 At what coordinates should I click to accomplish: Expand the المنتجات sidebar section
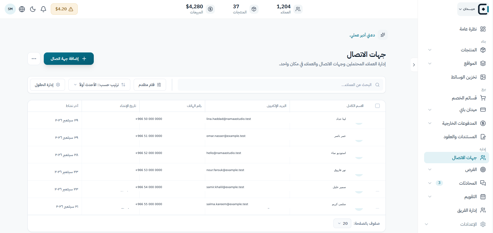(430, 50)
